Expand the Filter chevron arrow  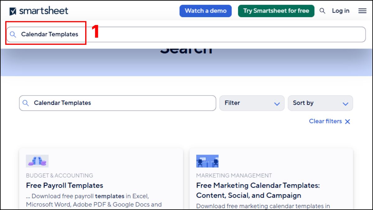click(278, 104)
